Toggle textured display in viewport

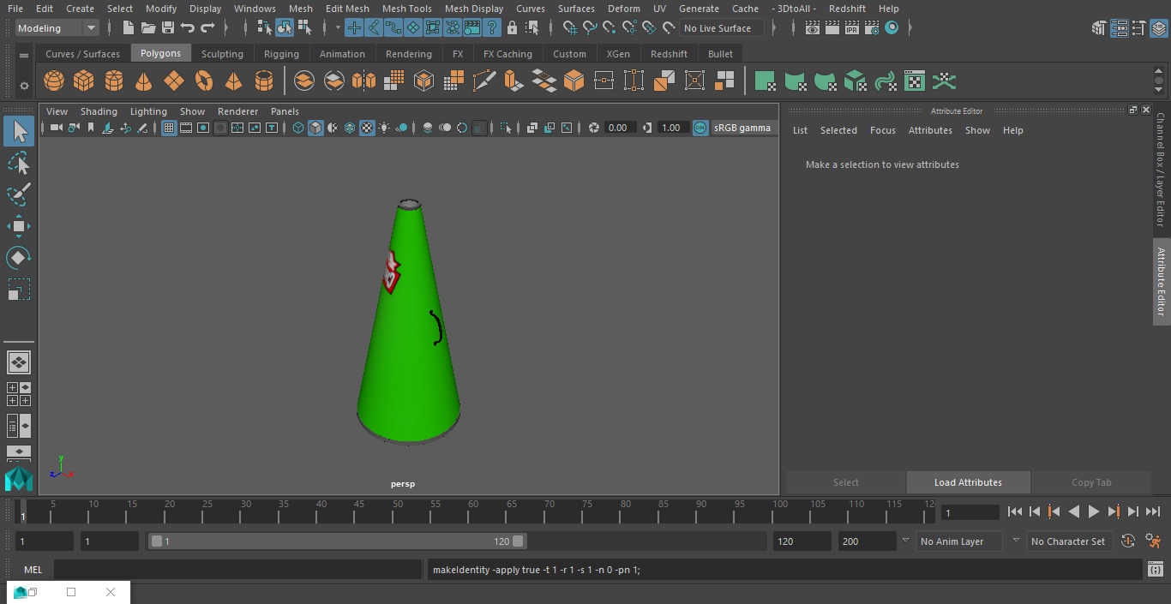point(367,128)
